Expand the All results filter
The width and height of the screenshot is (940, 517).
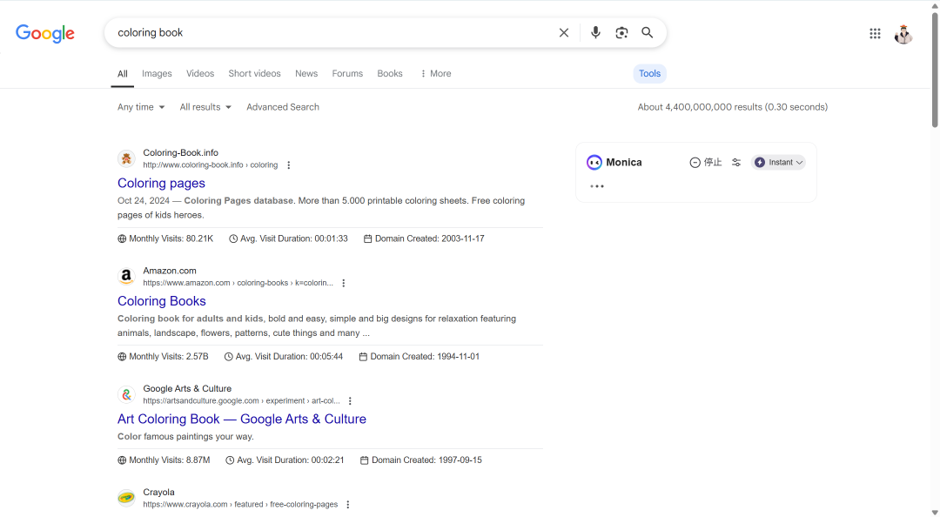click(x=205, y=107)
